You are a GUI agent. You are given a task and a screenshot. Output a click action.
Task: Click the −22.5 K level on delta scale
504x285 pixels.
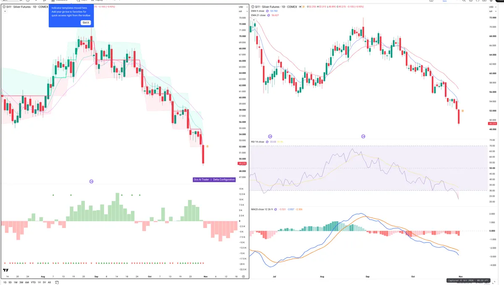(243, 270)
